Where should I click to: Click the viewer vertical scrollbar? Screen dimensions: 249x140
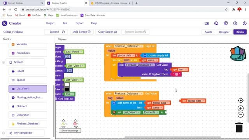coord(248,98)
